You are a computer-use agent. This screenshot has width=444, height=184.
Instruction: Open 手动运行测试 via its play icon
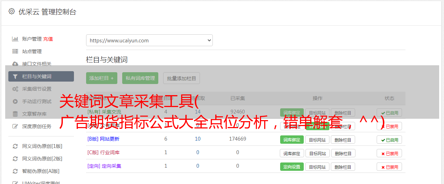tap(15, 101)
